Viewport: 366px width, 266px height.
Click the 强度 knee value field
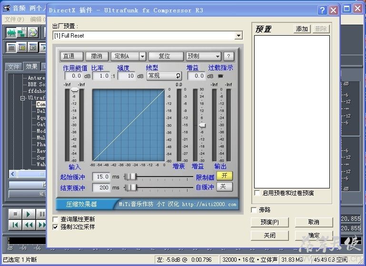pyautogui.click(x=127, y=76)
